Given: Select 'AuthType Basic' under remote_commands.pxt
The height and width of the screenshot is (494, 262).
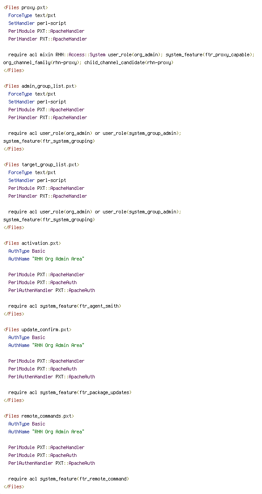Looking at the screenshot, I should 27,424.
